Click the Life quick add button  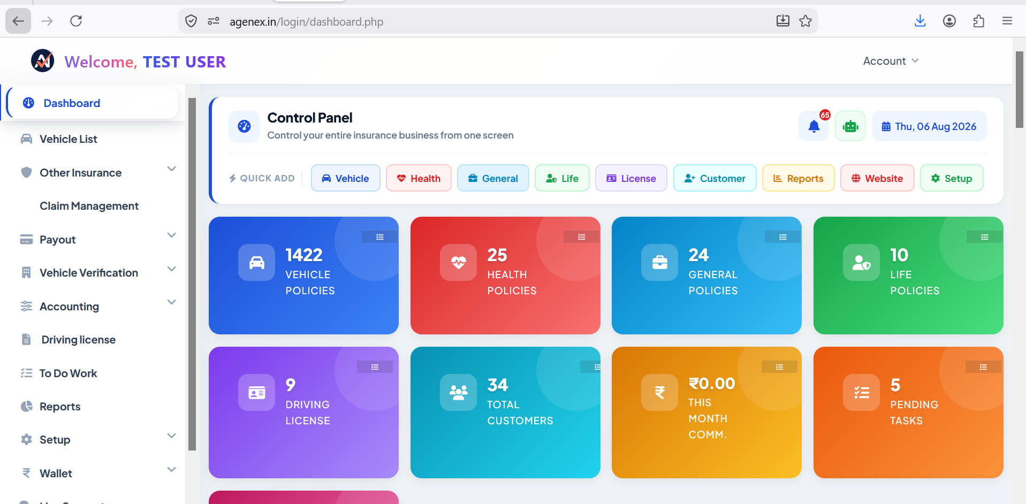click(x=562, y=178)
